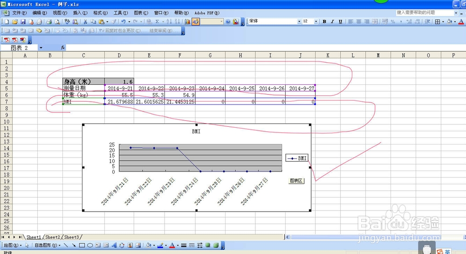Select the Rectangle drawing tool
This screenshot has height=254, width=466.
(82, 246)
